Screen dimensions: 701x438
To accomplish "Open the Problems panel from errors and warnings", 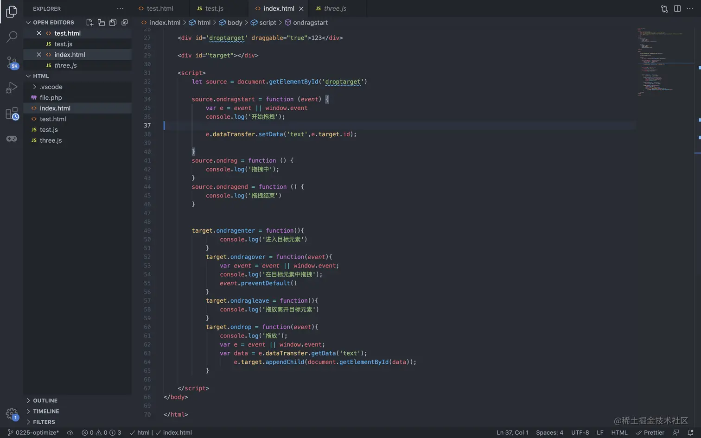I will tap(102, 433).
